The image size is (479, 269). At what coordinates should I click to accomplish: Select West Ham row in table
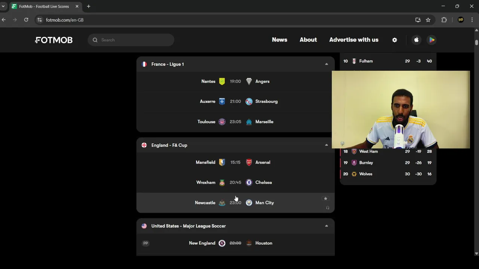(x=388, y=151)
